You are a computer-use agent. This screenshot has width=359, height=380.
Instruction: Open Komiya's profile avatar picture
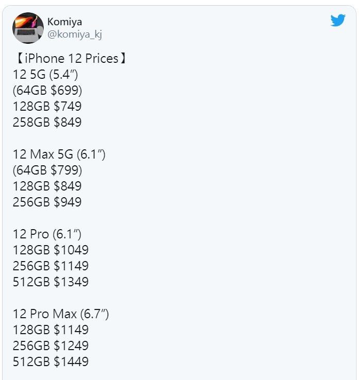[28, 28]
